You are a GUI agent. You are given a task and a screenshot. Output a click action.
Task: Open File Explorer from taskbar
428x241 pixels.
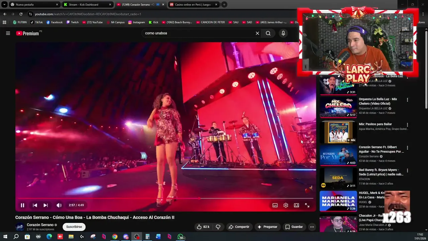[71, 237]
